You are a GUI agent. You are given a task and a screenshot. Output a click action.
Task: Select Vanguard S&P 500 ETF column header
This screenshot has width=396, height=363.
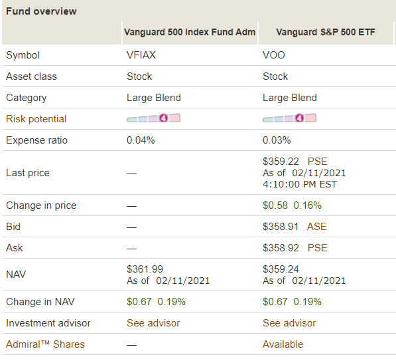pyautogui.click(x=326, y=32)
